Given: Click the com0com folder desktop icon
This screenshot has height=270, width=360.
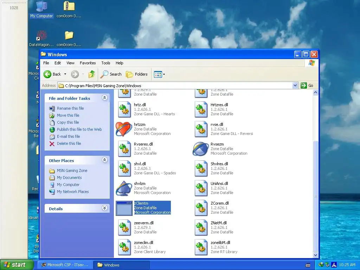Looking at the screenshot, I should (69, 39).
